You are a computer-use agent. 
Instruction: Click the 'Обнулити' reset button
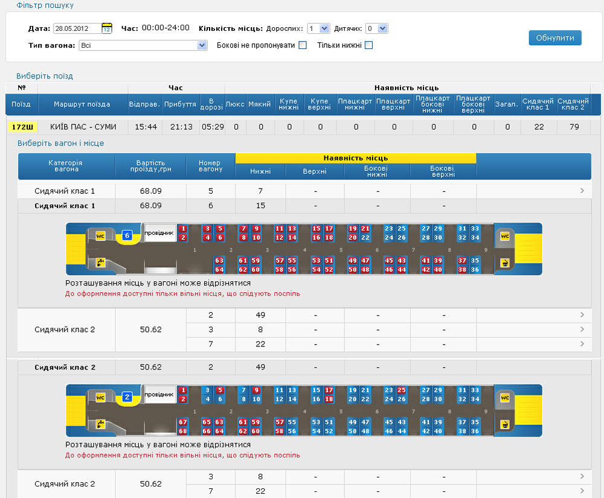coord(554,37)
